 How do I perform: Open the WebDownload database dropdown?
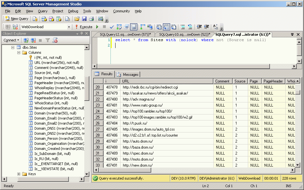(x=69, y=27)
